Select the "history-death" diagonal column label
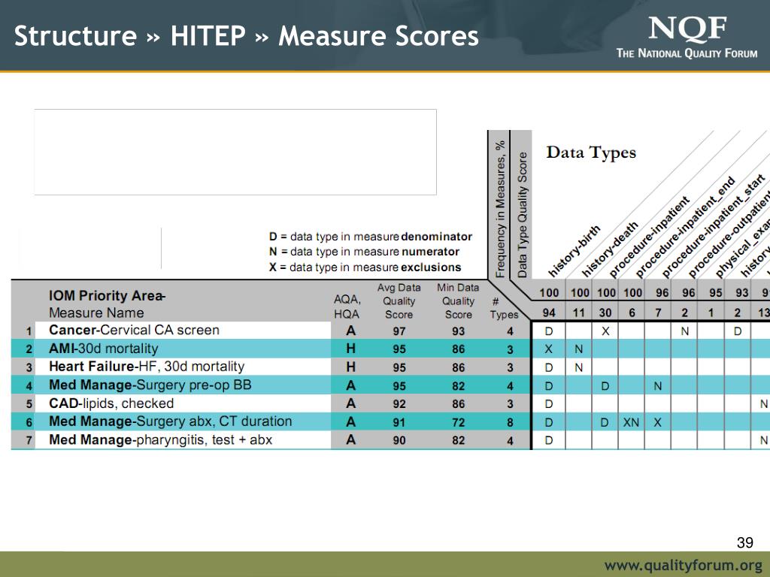 pyautogui.click(x=609, y=249)
